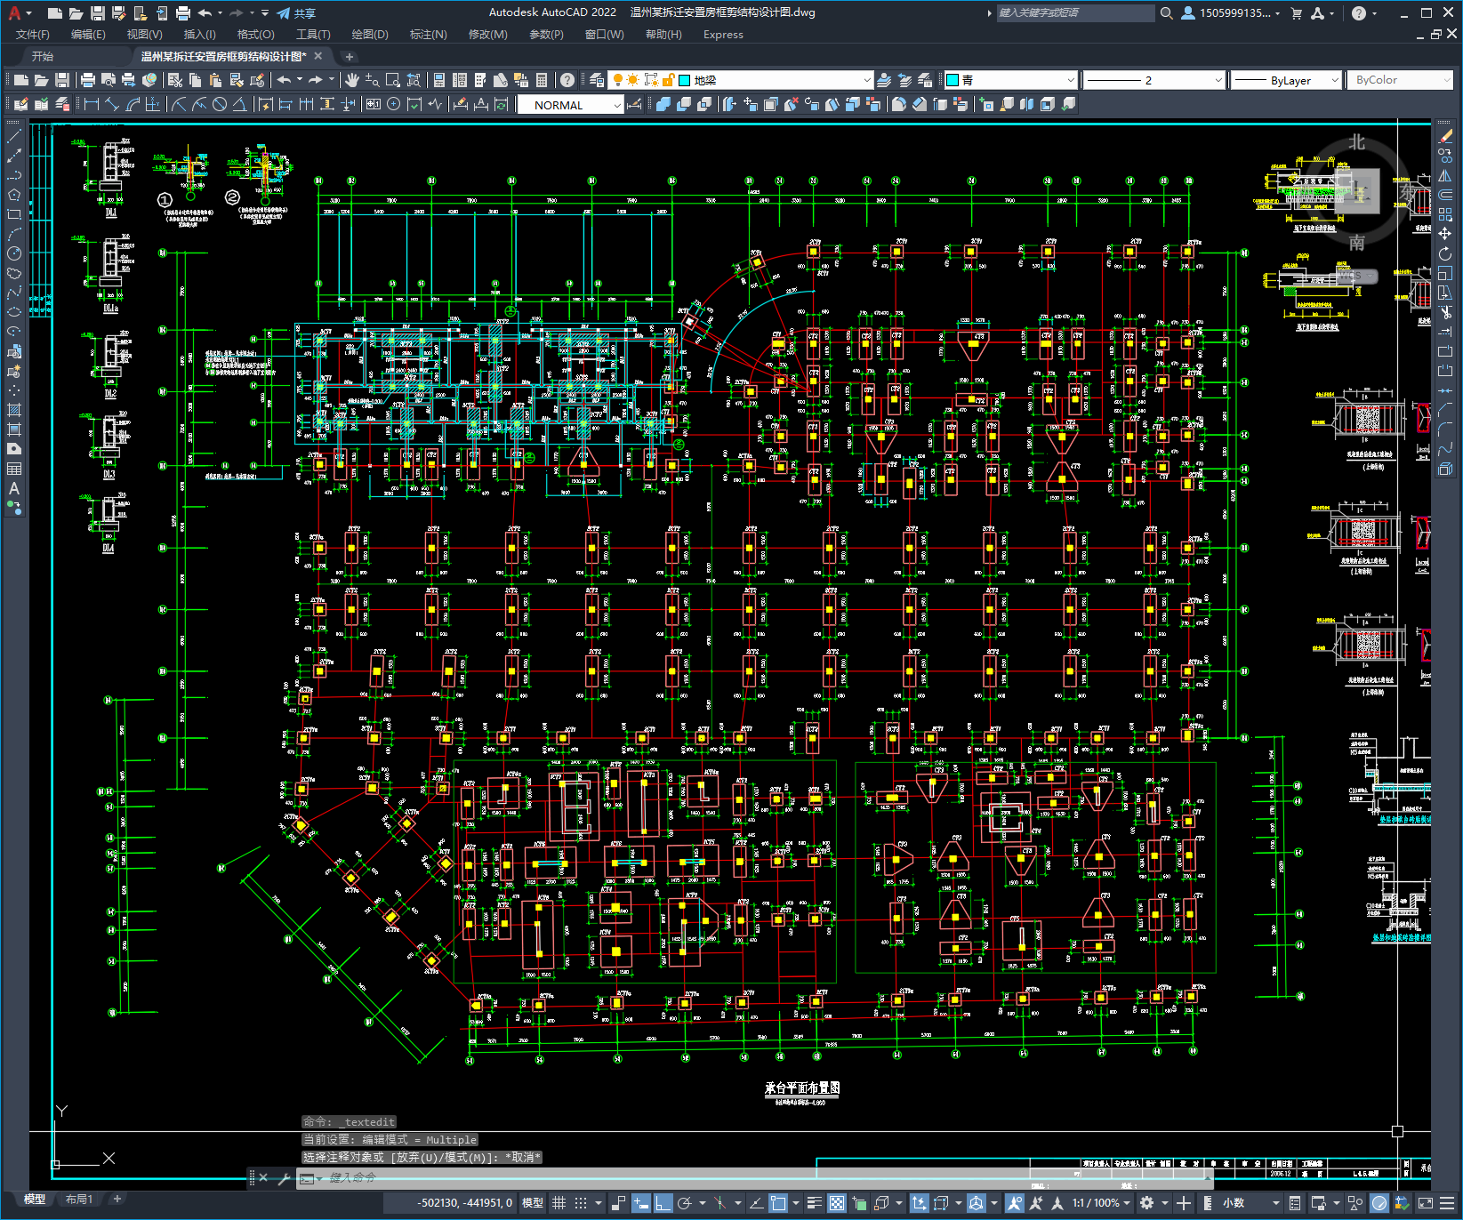Switch to the 开始 tab
Screen dimensions: 1463x1220
(43, 56)
